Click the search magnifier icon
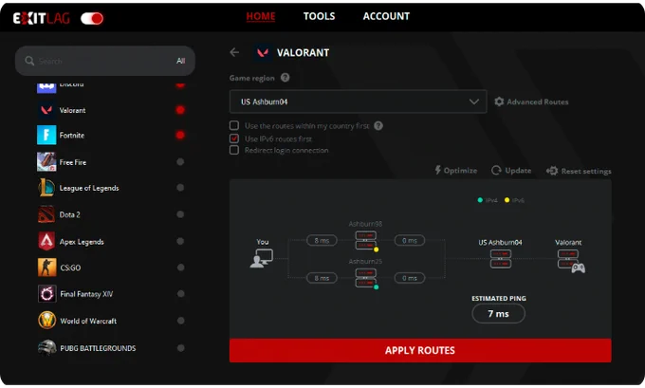The width and height of the screenshot is (645, 388). 29,61
